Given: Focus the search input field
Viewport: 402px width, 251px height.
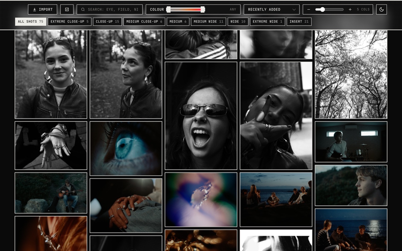Looking at the screenshot, I should coord(110,9).
